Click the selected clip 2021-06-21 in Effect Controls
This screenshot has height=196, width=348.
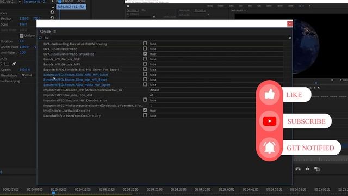point(71,7)
